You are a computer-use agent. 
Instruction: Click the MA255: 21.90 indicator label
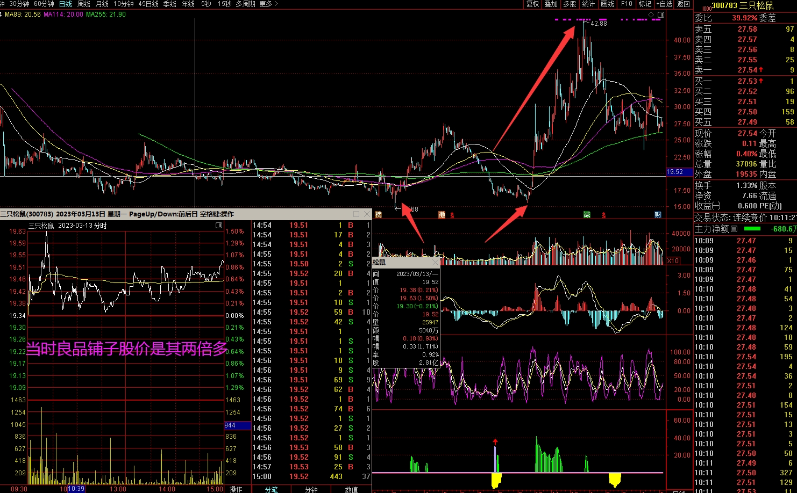tap(106, 15)
